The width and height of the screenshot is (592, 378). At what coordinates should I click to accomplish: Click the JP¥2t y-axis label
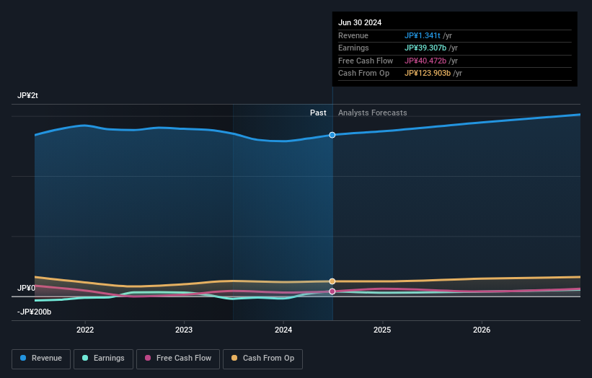[x=27, y=95]
